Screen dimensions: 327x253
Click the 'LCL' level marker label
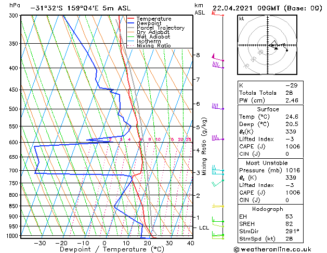point(204,227)
